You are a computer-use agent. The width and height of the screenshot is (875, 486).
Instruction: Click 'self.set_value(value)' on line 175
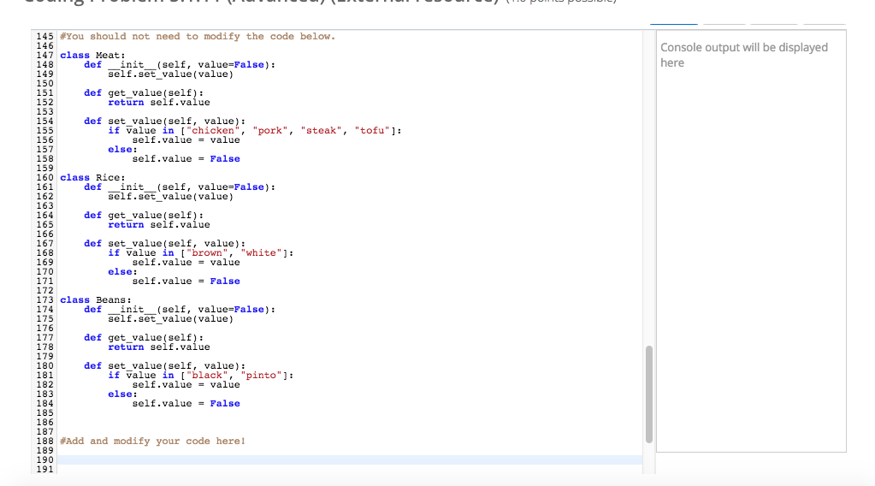[171, 318]
